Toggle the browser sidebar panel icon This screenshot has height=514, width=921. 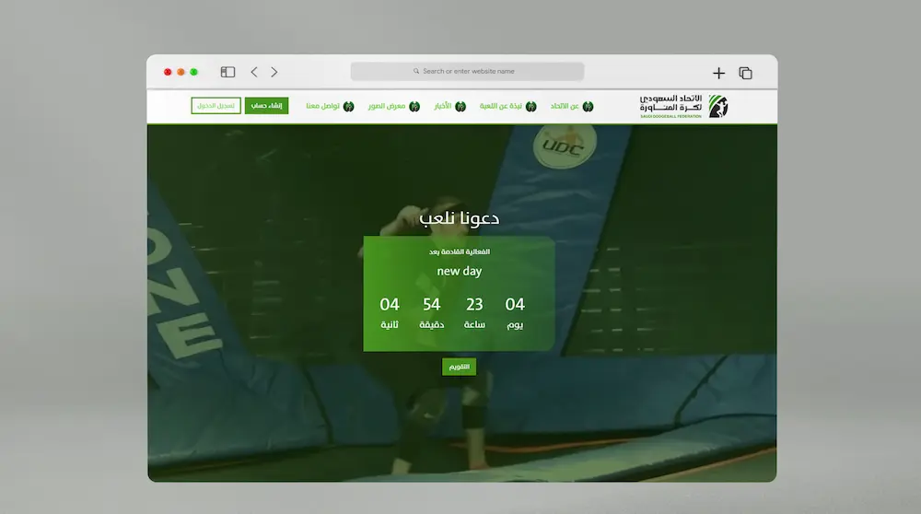tap(227, 72)
